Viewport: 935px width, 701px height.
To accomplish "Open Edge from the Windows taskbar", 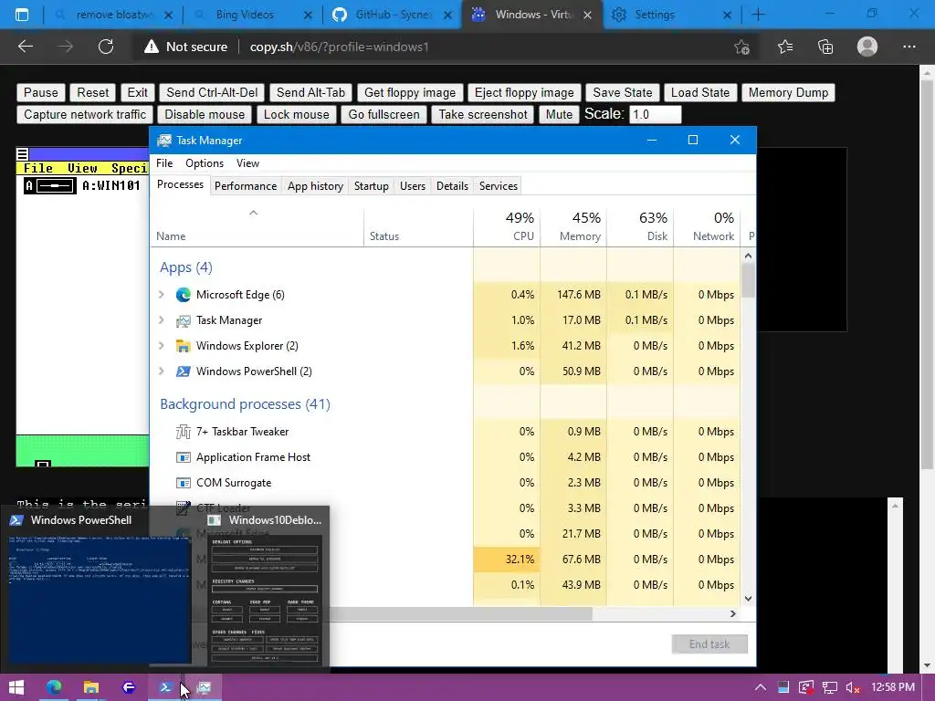I will click(54, 687).
